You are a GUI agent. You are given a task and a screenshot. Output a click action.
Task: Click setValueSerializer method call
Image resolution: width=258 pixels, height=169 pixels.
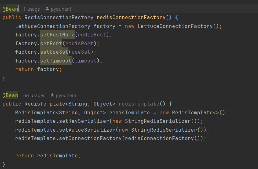(87, 130)
